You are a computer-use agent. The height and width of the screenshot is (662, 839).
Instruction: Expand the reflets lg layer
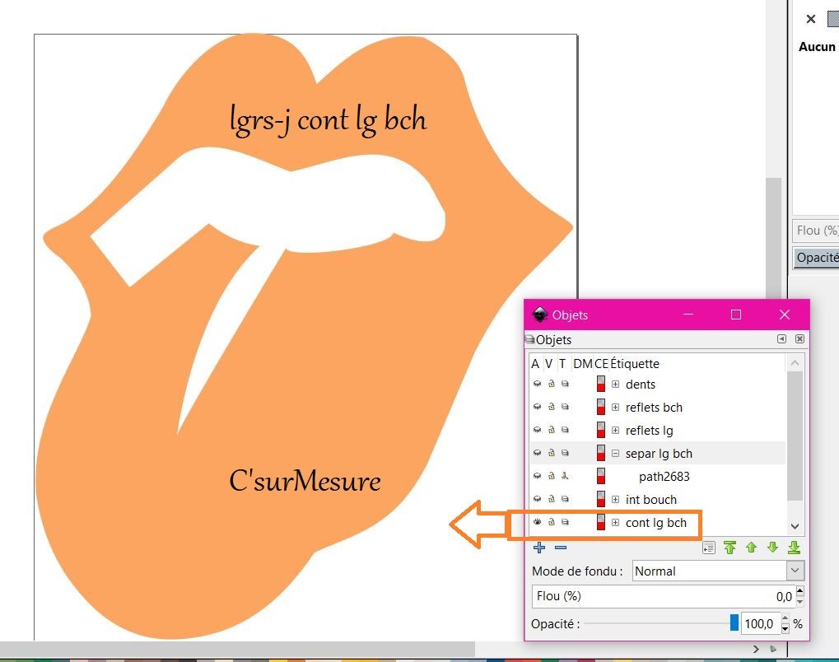pyautogui.click(x=615, y=431)
